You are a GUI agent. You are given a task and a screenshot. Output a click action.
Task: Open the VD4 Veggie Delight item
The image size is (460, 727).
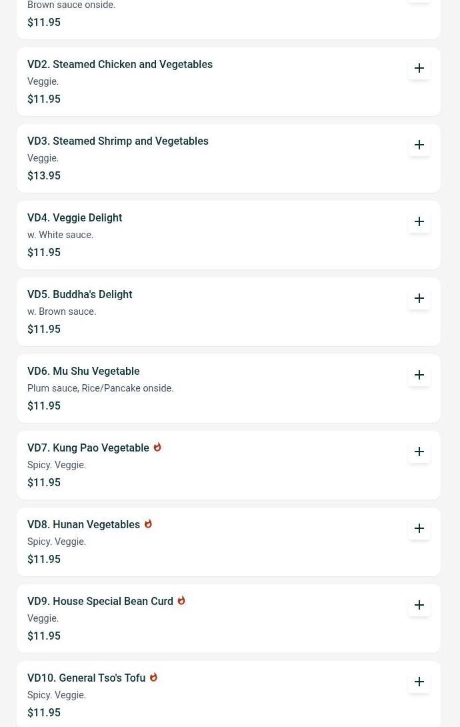pos(75,218)
